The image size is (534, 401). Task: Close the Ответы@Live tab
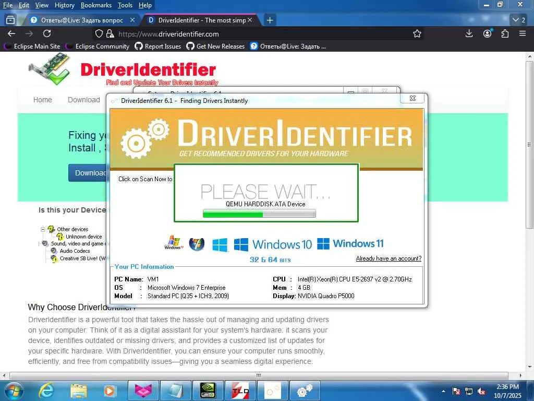tap(132, 20)
